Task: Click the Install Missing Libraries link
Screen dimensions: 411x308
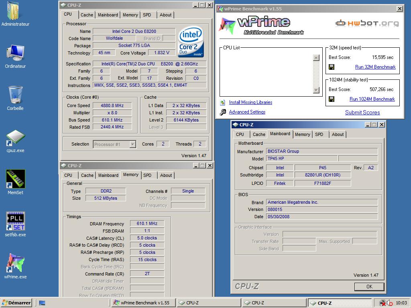Action: point(250,102)
